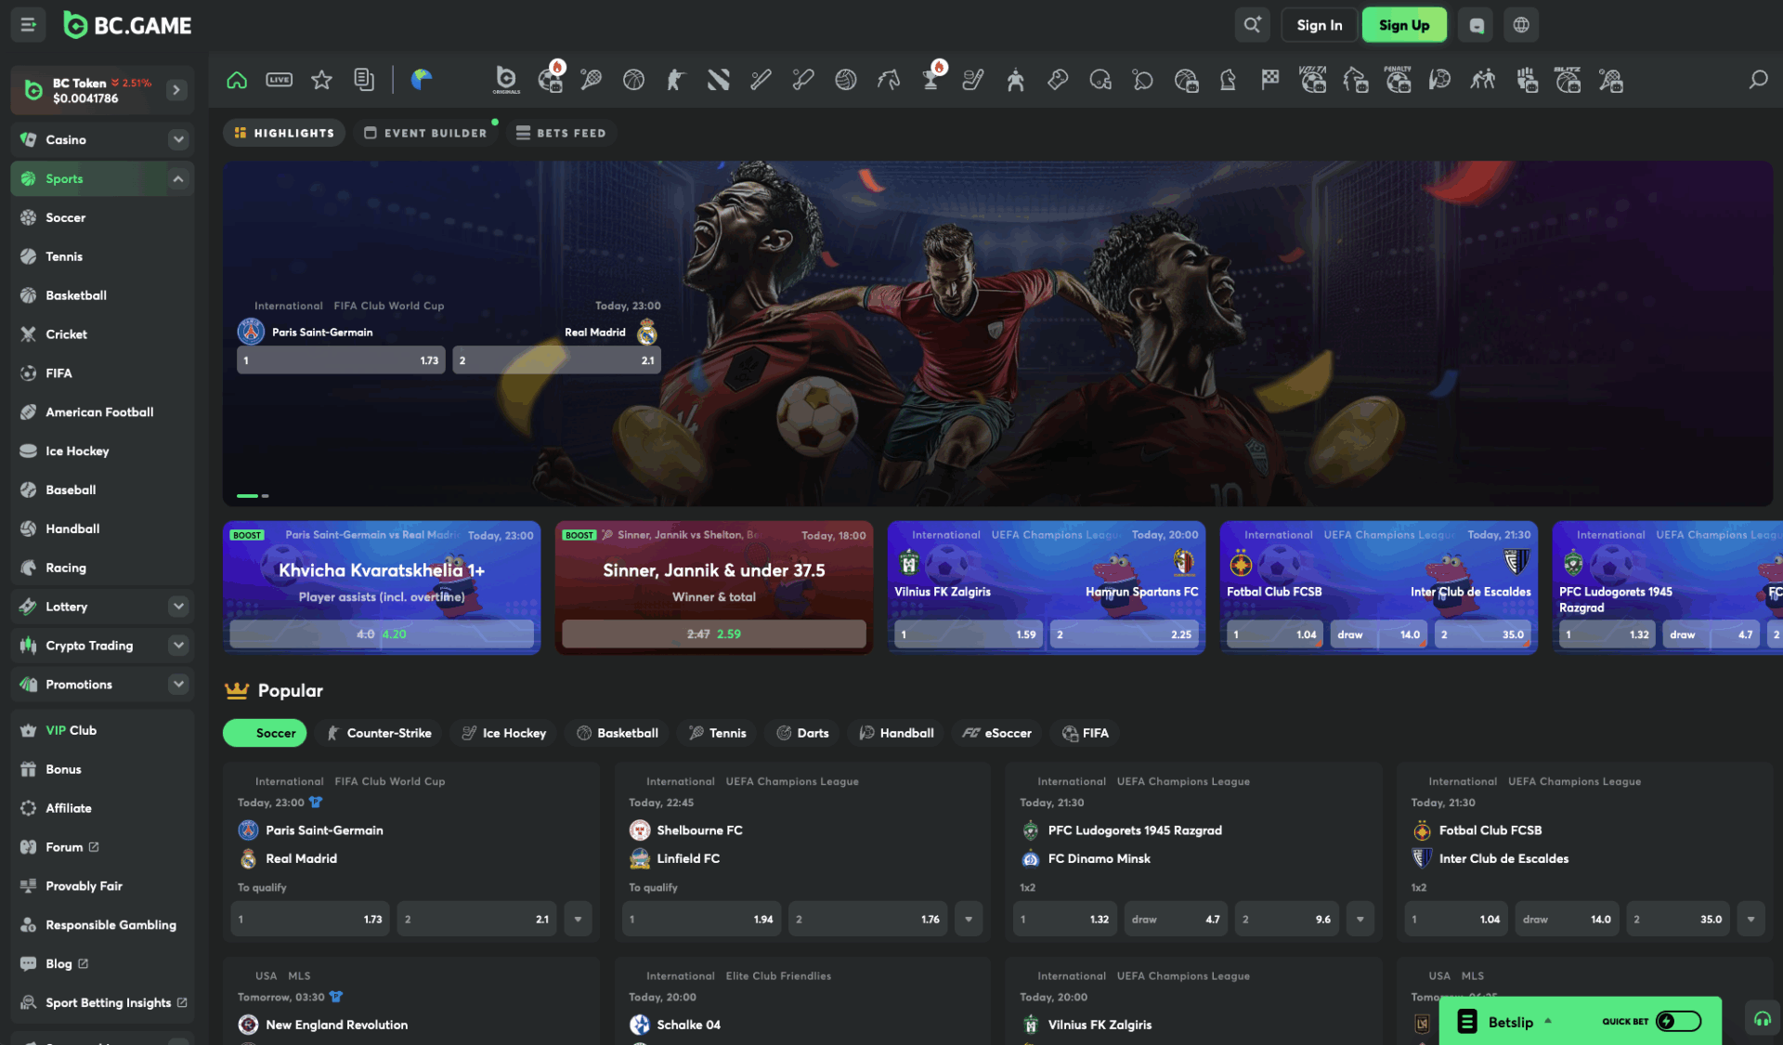Go to sports home icon
Image resolution: width=1783 pixels, height=1045 pixels.
(x=237, y=80)
